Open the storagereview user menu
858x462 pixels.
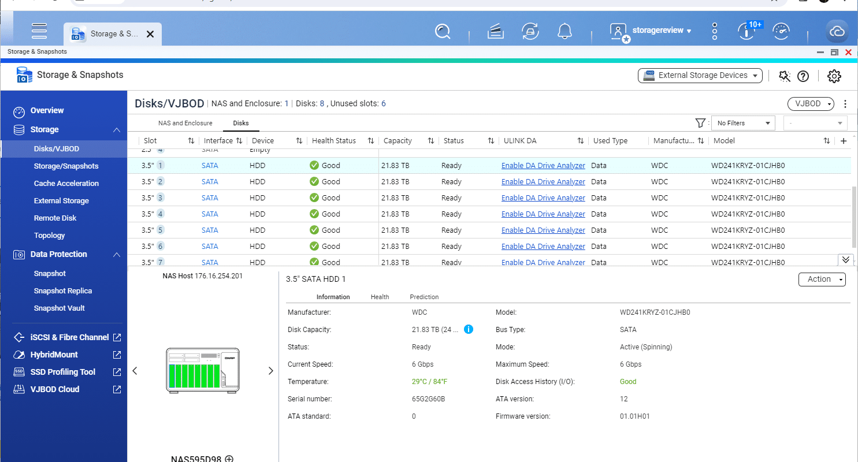pos(662,31)
